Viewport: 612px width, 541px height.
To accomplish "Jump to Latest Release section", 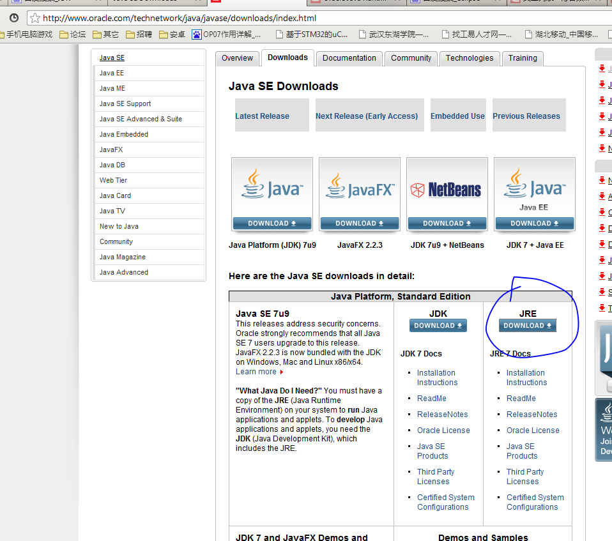I will point(263,116).
